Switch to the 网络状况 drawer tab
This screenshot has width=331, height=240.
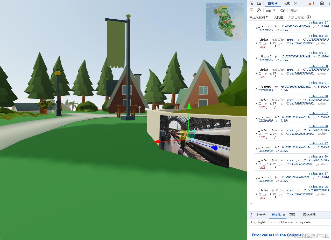point(309,215)
